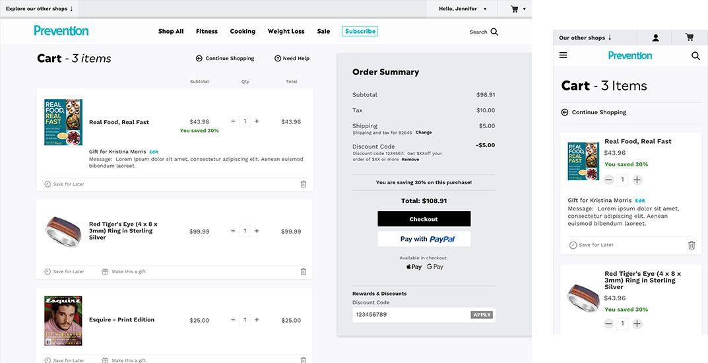708x363 pixels.
Task: Click Total: $108.91 in Order Summary
Action: [x=424, y=201]
